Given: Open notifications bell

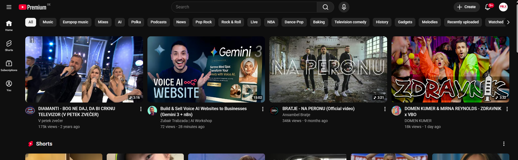Looking at the screenshot, I should point(488,7).
